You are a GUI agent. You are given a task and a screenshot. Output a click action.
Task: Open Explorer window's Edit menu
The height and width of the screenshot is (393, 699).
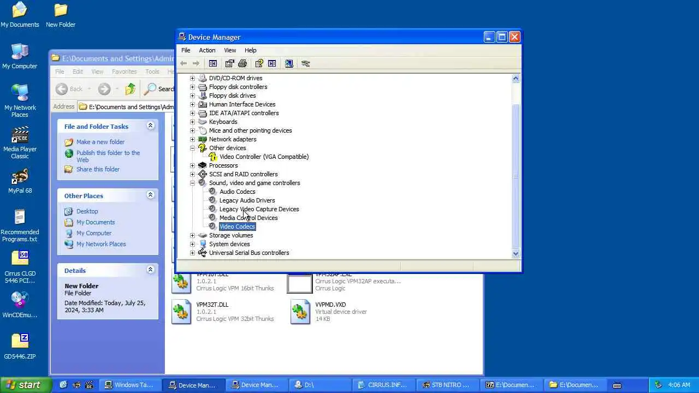[78, 72]
